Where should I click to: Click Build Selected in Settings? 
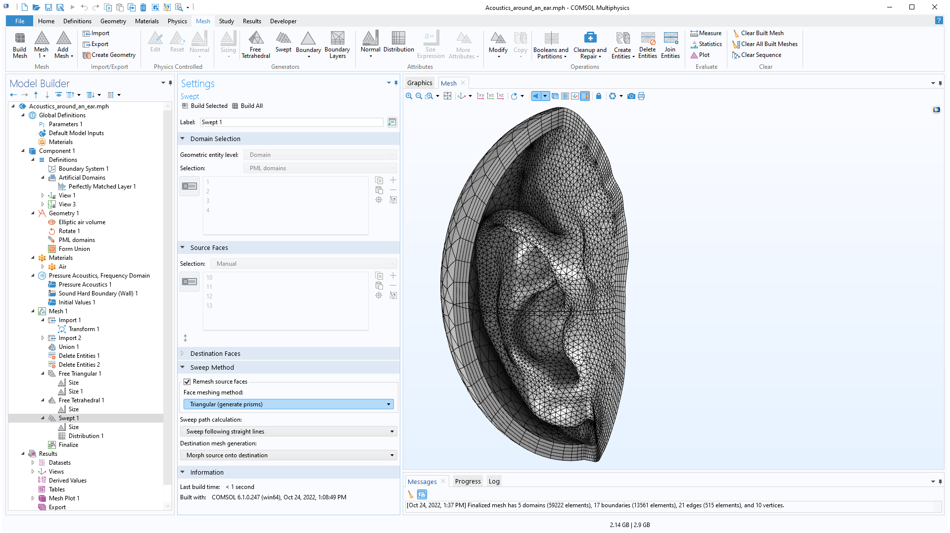coord(205,106)
